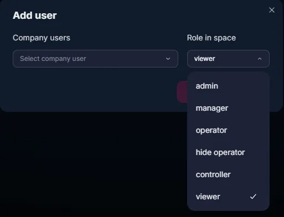Select the operator role option
This screenshot has width=284, height=217.
coord(228,130)
